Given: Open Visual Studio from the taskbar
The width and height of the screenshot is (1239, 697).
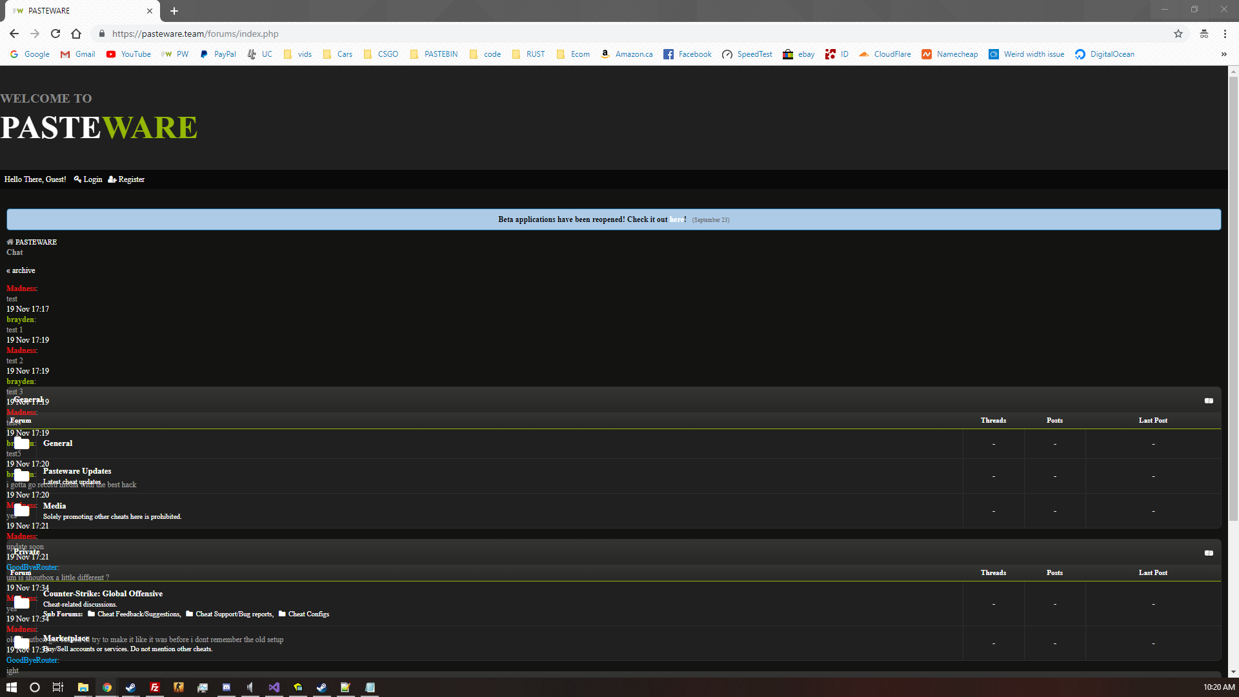Looking at the screenshot, I should pos(274,687).
